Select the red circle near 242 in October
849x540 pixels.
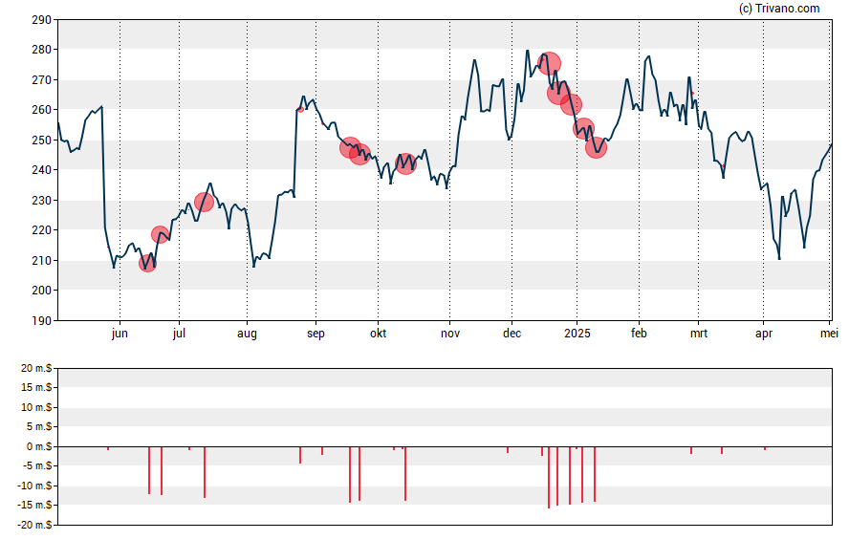[x=405, y=164]
